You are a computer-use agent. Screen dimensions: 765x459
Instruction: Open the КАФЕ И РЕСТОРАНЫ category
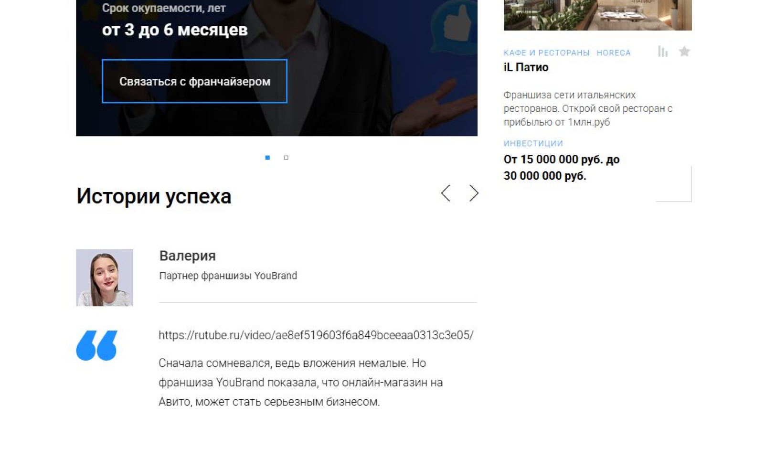(x=546, y=53)
